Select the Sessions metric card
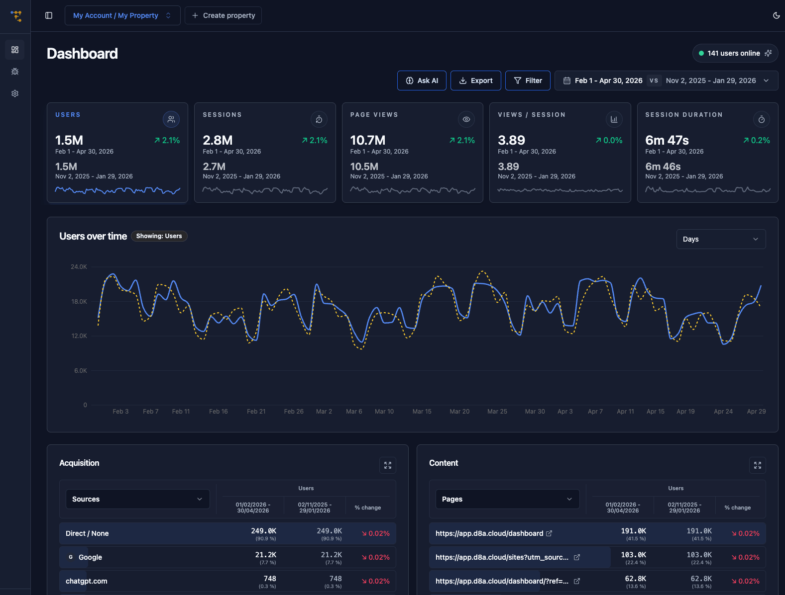This screenshot has width=785, height=595. tap(265, 153)
